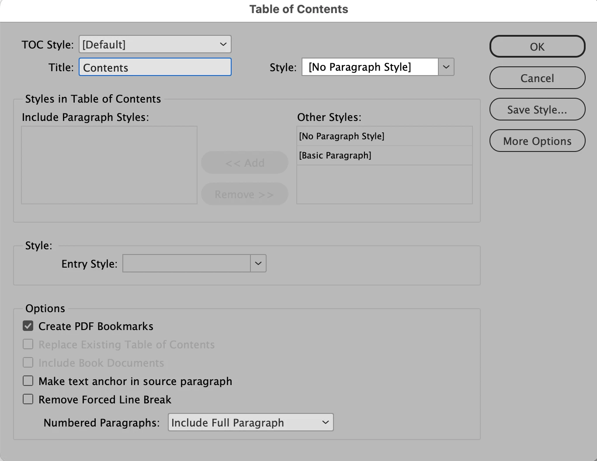Click inside Include Paragraph Styles list

coord(109,165)
